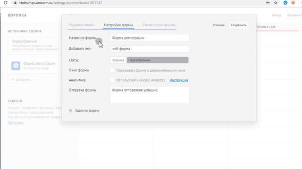Open the Размещение формы tab

[x=159, y=25]
